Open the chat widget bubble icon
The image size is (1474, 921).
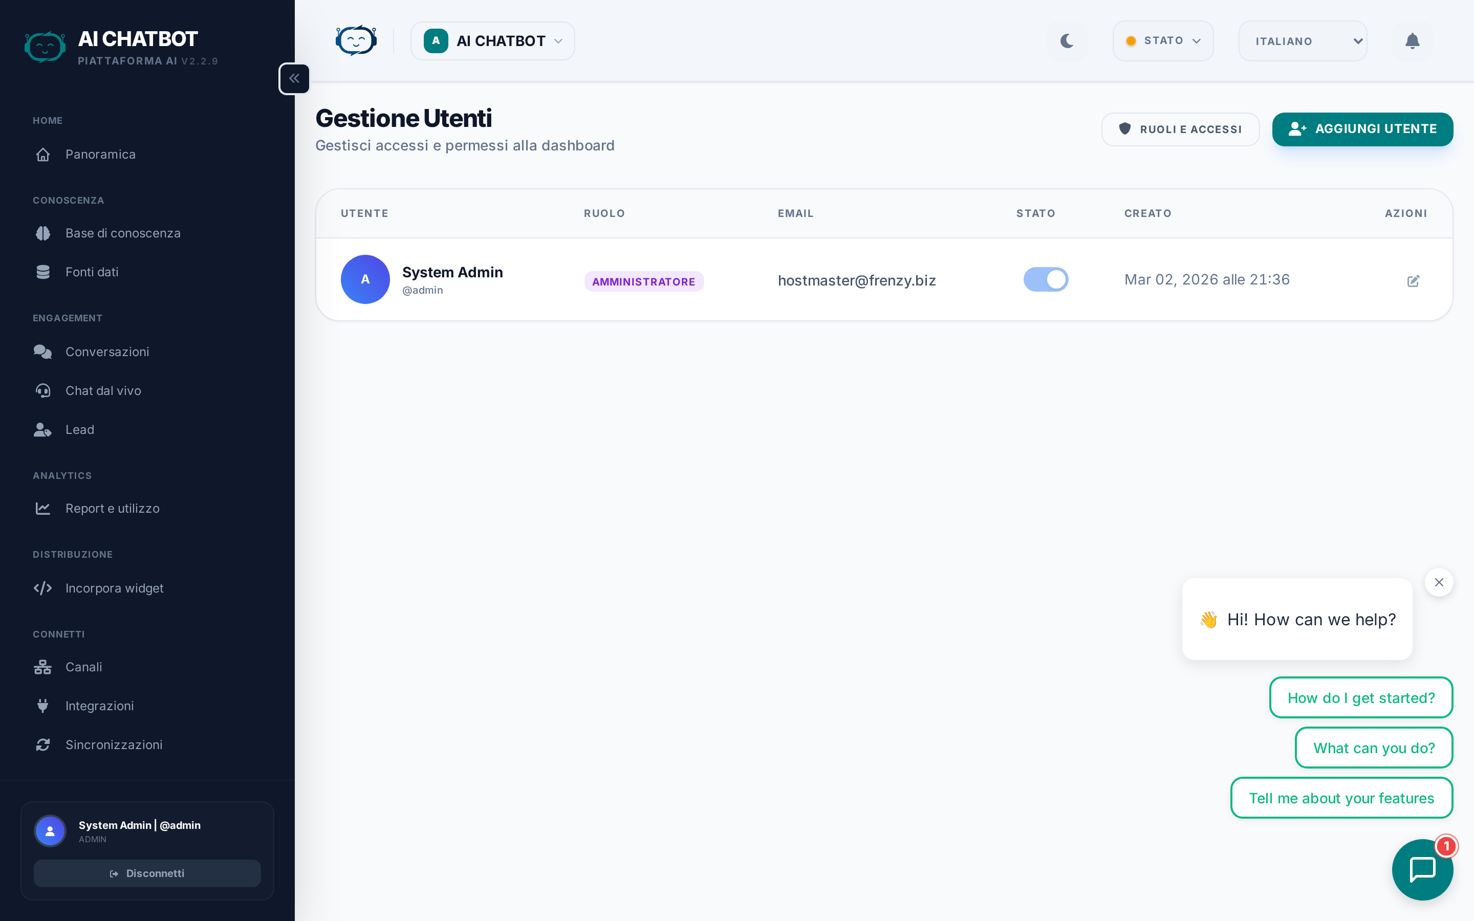1422,869
